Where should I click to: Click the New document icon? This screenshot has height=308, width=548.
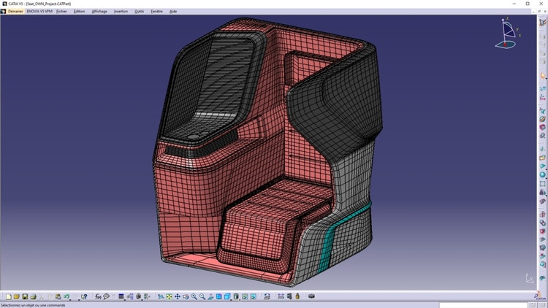pos(8,297)
